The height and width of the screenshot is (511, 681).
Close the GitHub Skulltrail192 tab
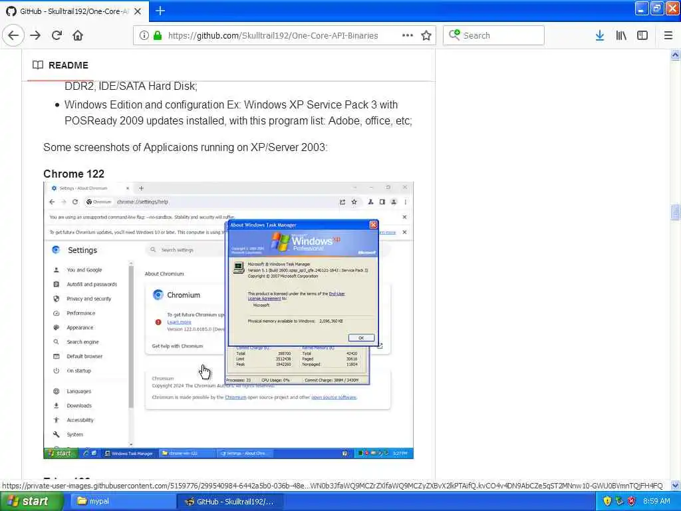click(137, 11)
